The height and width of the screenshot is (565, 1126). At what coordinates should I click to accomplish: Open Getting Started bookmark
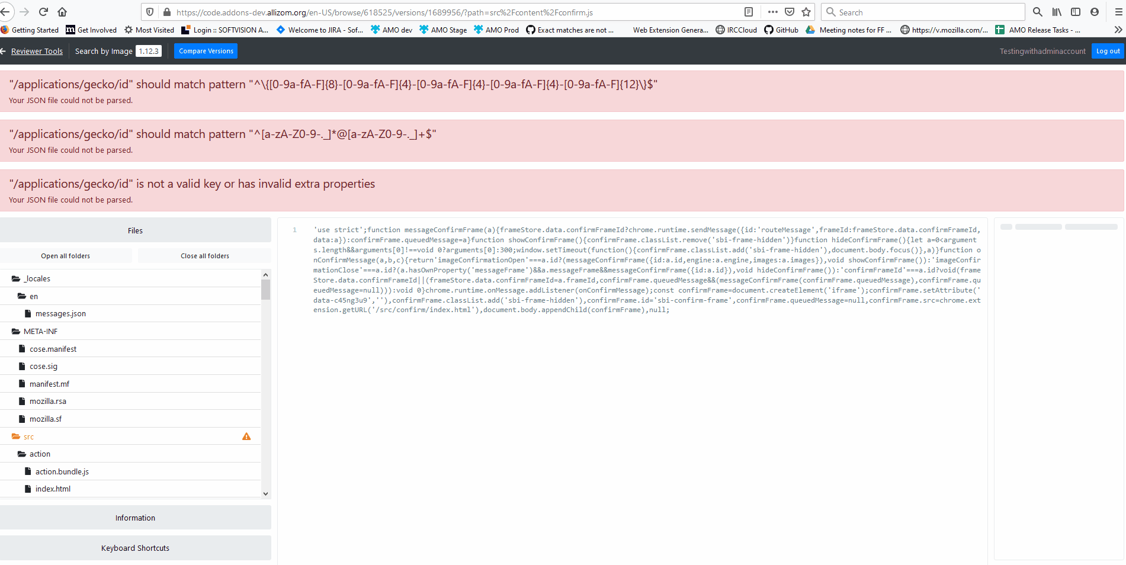[30, 30]
